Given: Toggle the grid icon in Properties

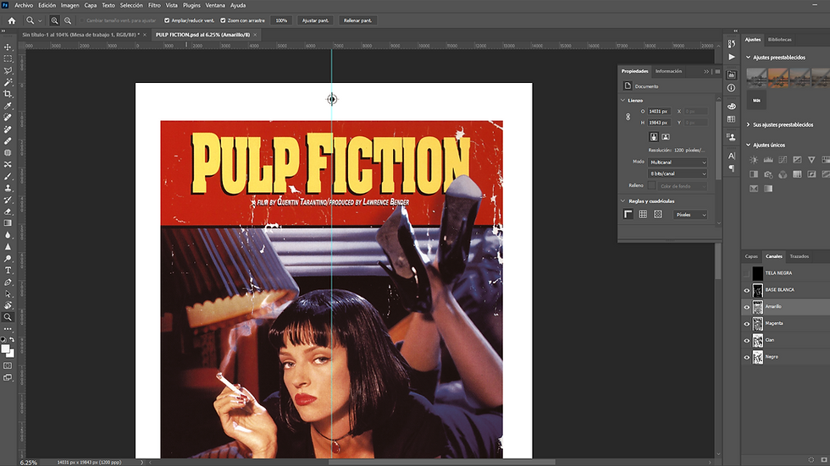Looking at the screenshot, I should [643, 214].
